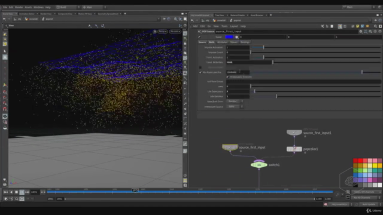This screenshot has height=215, width=383.
Task: Switch to the Composite View tab
Action: (65, 14)
